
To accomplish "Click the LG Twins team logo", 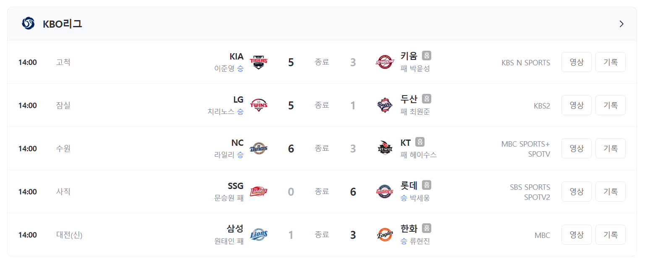I will 259,106.
